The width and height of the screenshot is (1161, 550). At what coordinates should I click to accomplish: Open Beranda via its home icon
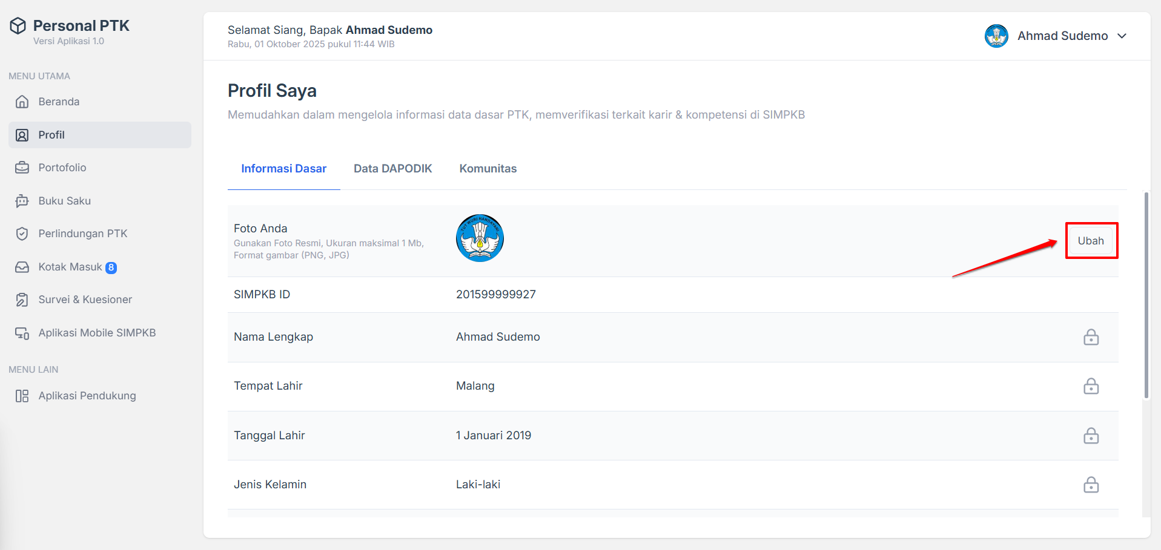(x=22, y=102)
